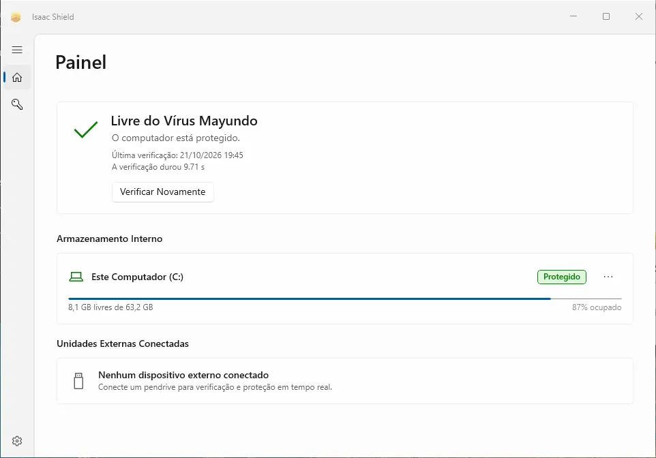Go to the Home panel icon
The height and width of the screenshot is (458, 656).
[x=17, y=78]
